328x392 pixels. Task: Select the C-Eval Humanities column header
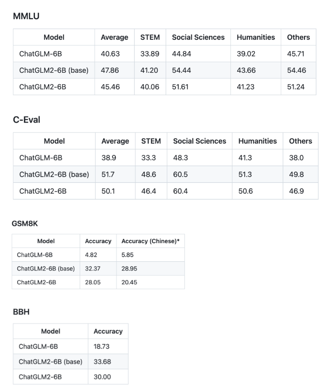257,141
